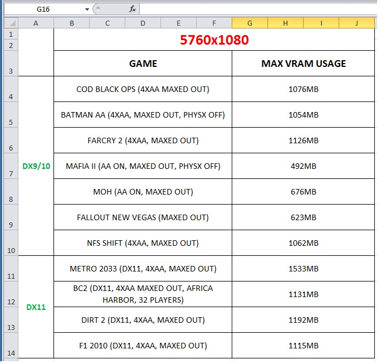Click the 1126MB value cell
The height and width of the screenshot is (364, 381).
pos(303,140)
